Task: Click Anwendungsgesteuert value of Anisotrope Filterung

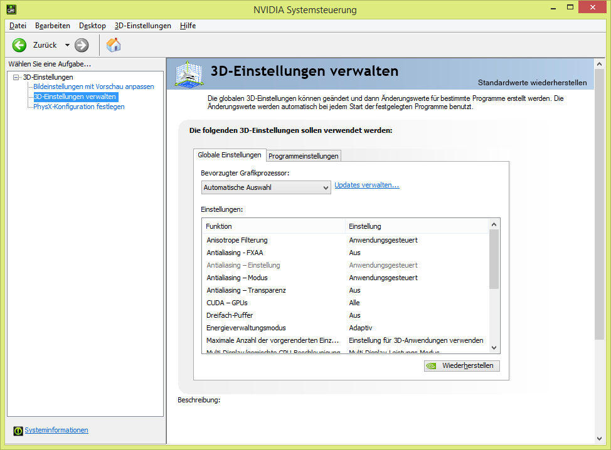Action: pos(383,240)
